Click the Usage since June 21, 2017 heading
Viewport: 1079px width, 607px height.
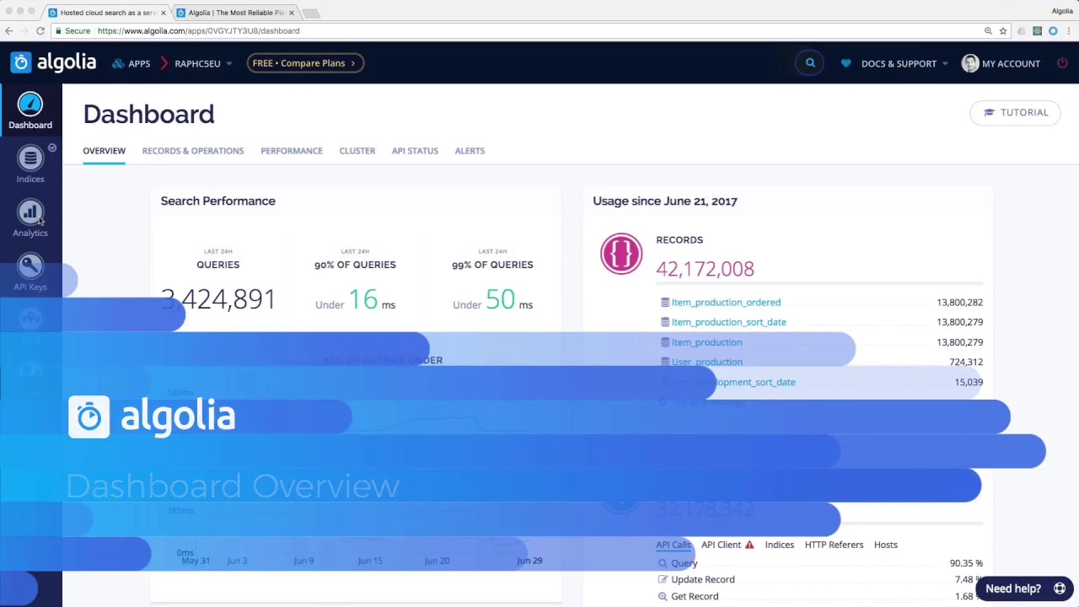coord(665,201)
